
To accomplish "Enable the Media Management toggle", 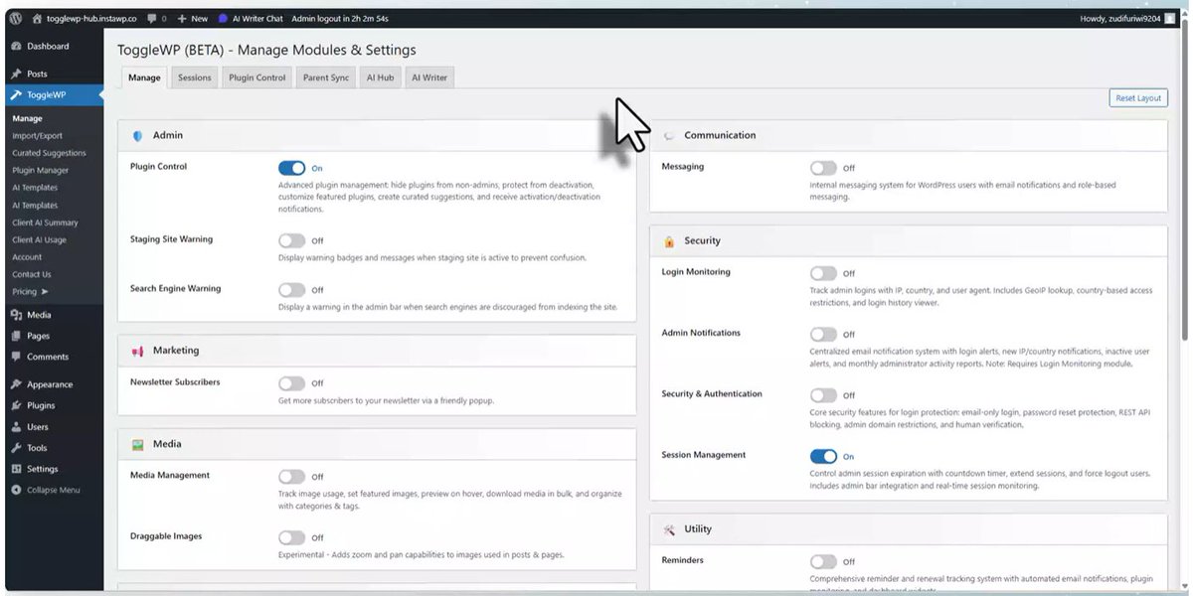I will click(x=292, y=477).
